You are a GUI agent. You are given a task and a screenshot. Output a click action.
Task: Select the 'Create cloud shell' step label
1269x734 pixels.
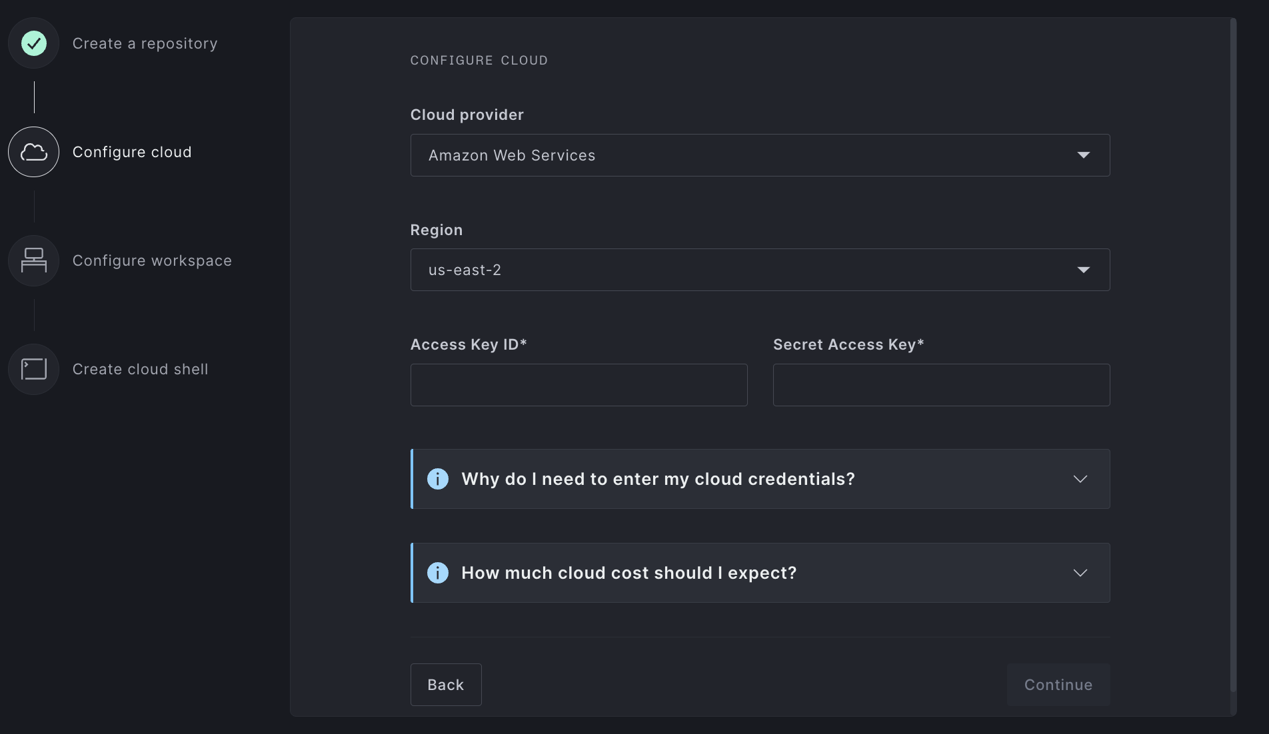point(140,369)
